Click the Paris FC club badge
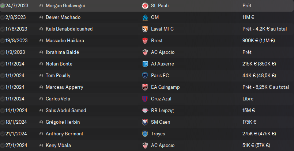Screen dimensions: 294x151 [145, 76]
